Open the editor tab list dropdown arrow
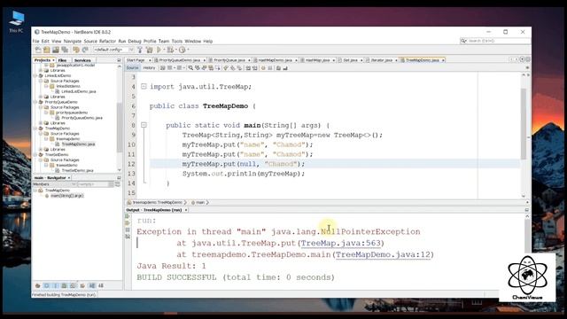The image size is (567, 319). click(522, 59)
